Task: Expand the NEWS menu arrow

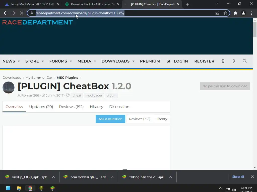Action: coord(19,61)
